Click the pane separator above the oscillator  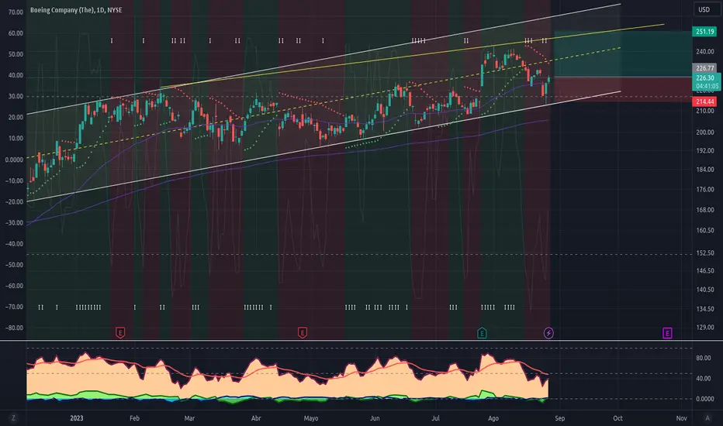[x=361, y=341]
